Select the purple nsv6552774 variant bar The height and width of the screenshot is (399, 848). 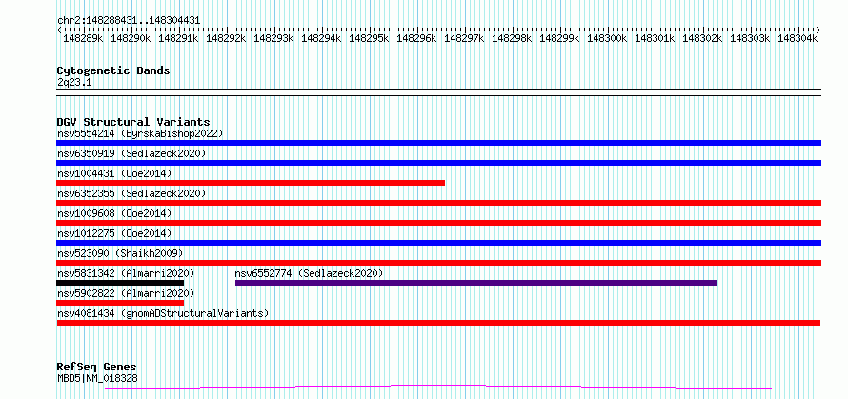476,283
